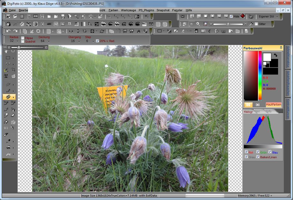
Task: Click the red-to-black color gradient field
Action: coord(251,76)
